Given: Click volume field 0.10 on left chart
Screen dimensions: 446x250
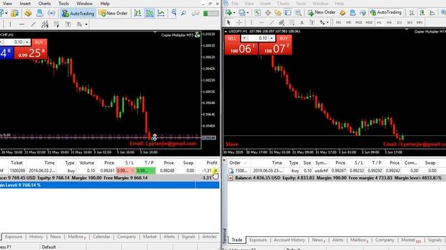Looking at the screenshot, I should [14, 42].
